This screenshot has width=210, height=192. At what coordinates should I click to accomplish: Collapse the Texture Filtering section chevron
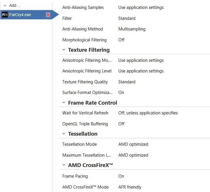[x=64, y=50]
